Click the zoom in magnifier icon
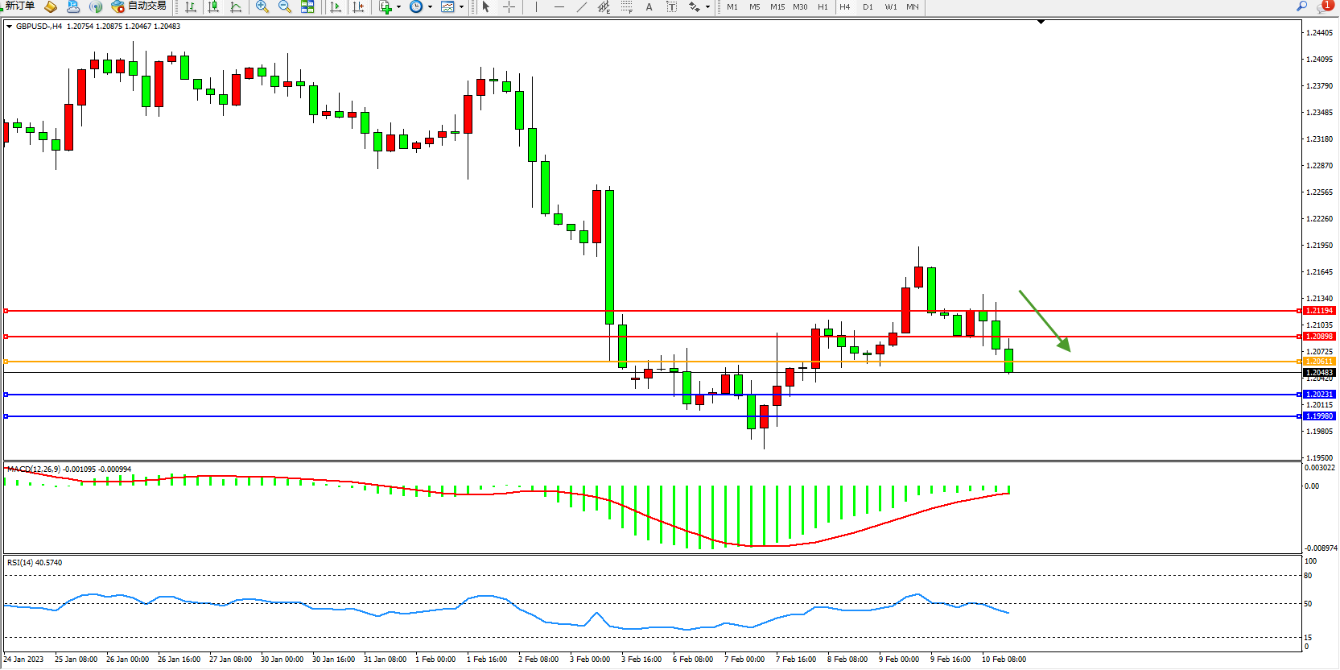1340x670 pixels. tap(262, 6)
